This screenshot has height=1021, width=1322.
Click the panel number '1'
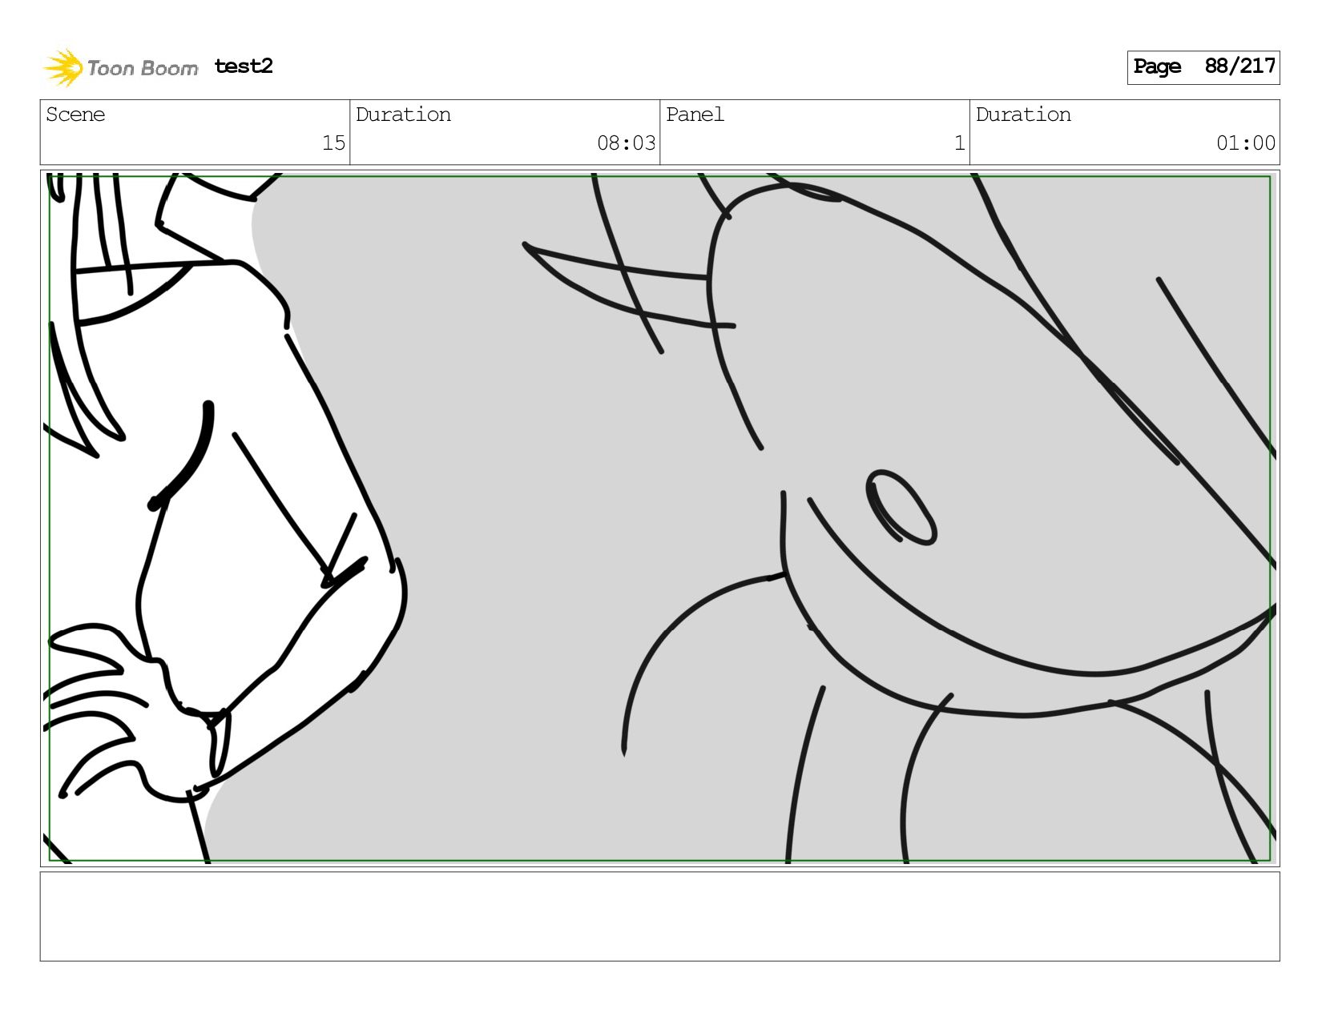[x=959, y=143]
